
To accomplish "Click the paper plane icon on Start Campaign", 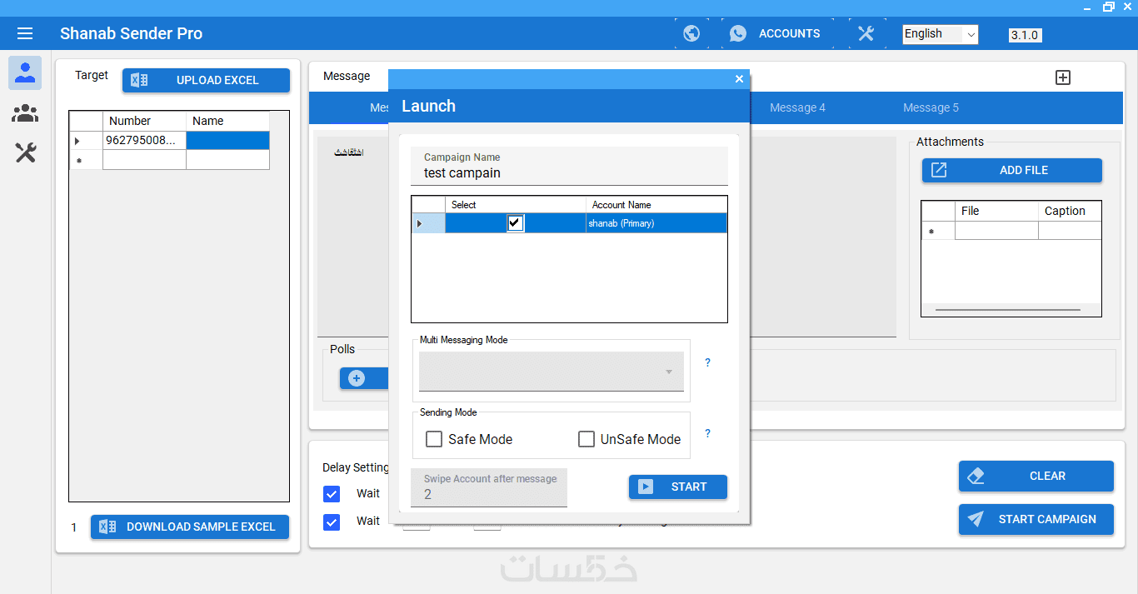I will point(976,519).
